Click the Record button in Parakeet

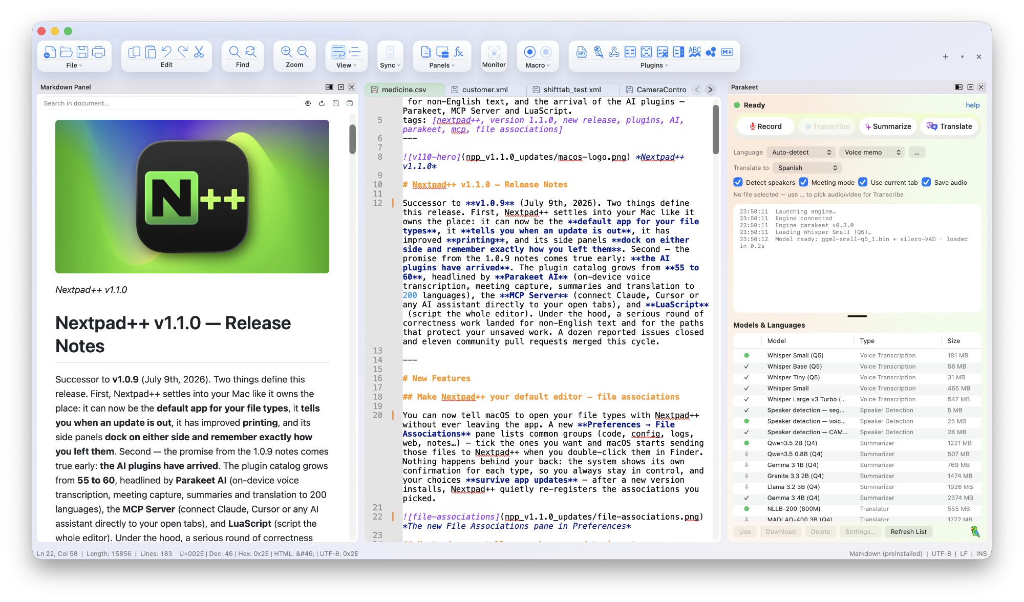point(765,126)
